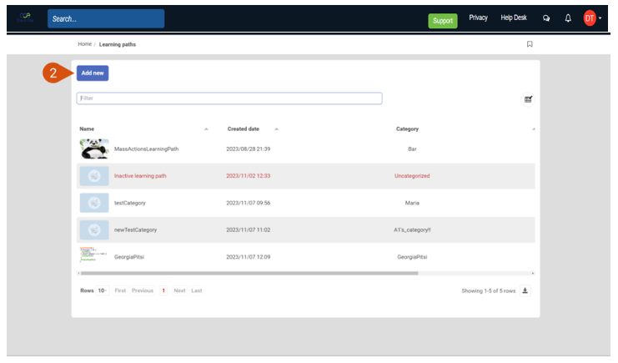The height and width of the screenshot is (363, 618).
Task: Click the Add new button
Action: [93, 73]
